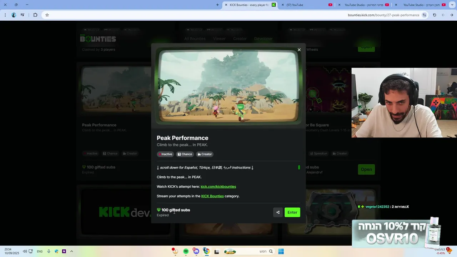The image size is (457, 257).
Task: Close the (57) YouTube tab
Action: (x=283, y=5)
